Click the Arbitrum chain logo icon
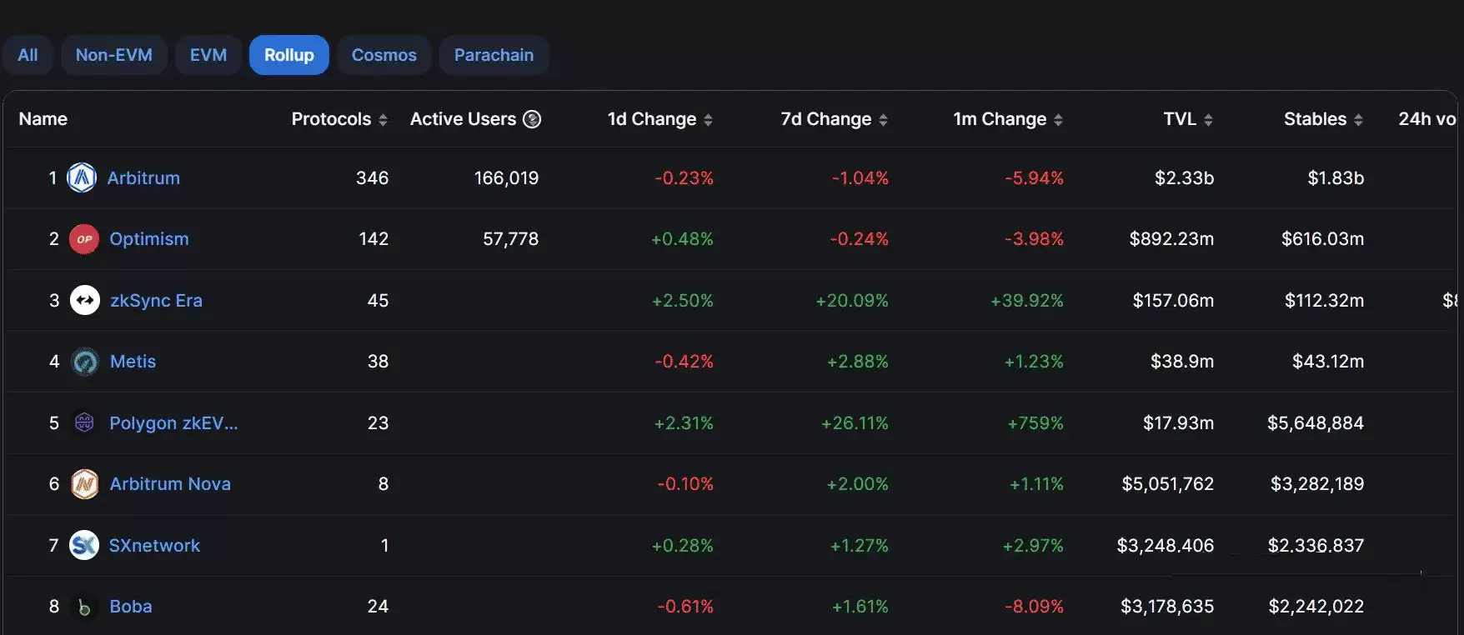1464x635 pixels. pos(82,177)
